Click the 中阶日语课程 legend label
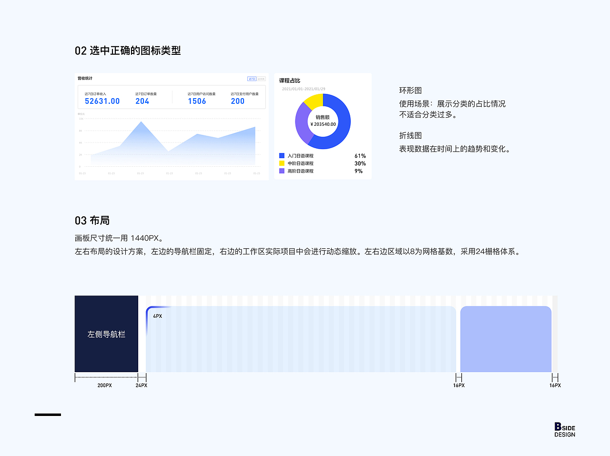Screen dimensions: 610x456 point(300,163)
